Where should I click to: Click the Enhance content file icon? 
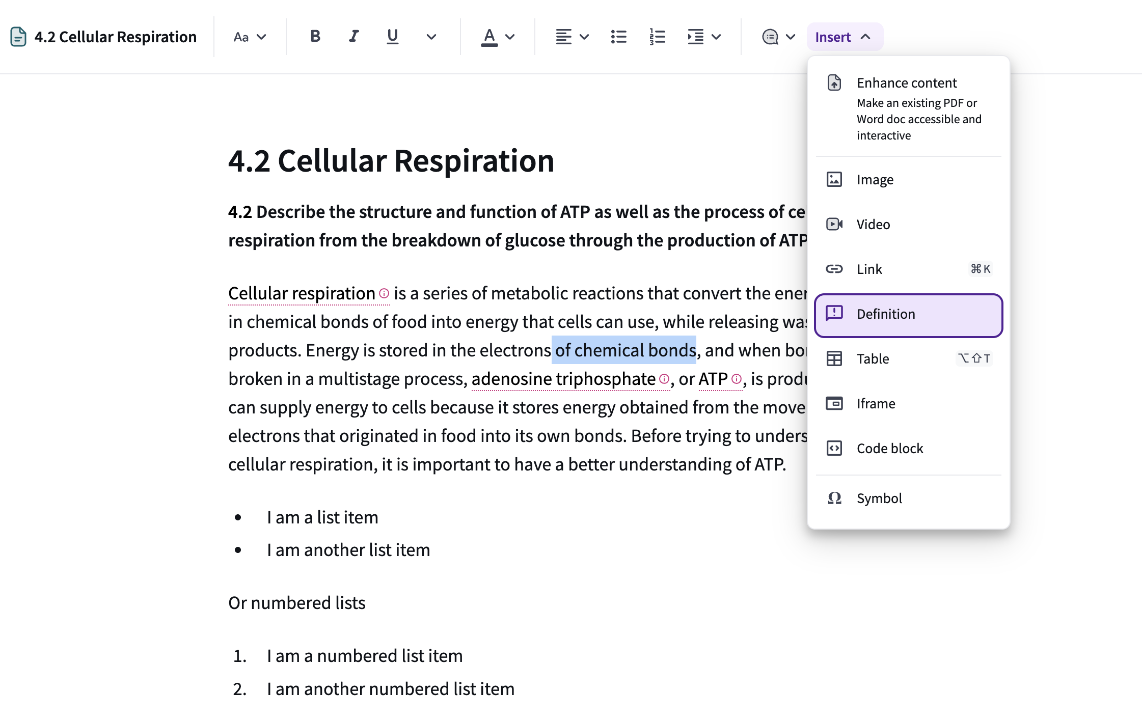834,82
